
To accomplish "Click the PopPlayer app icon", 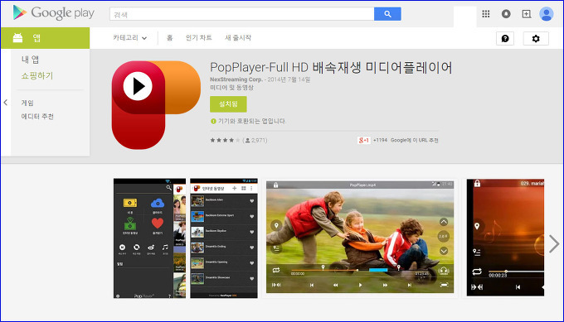I will click(x=156, y=105).
